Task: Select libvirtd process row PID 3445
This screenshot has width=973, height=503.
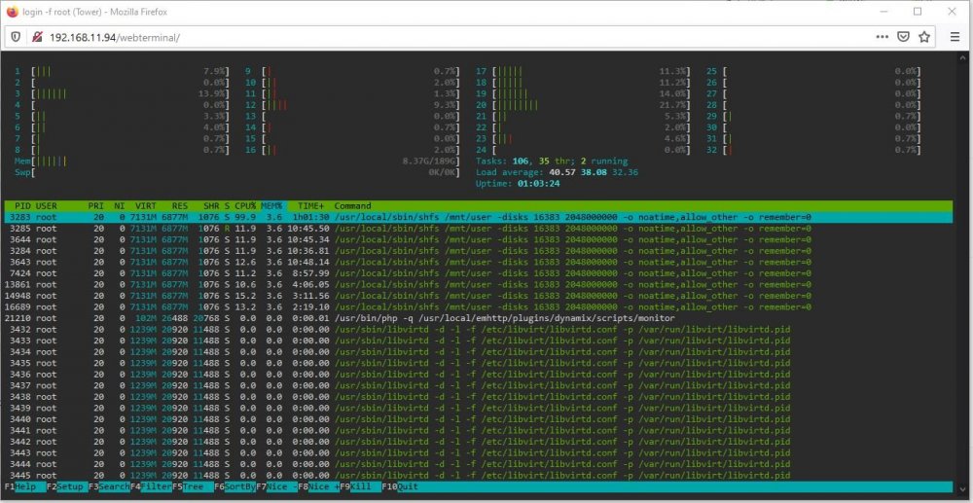Action: pyautogui.click(x=479, y=475)
